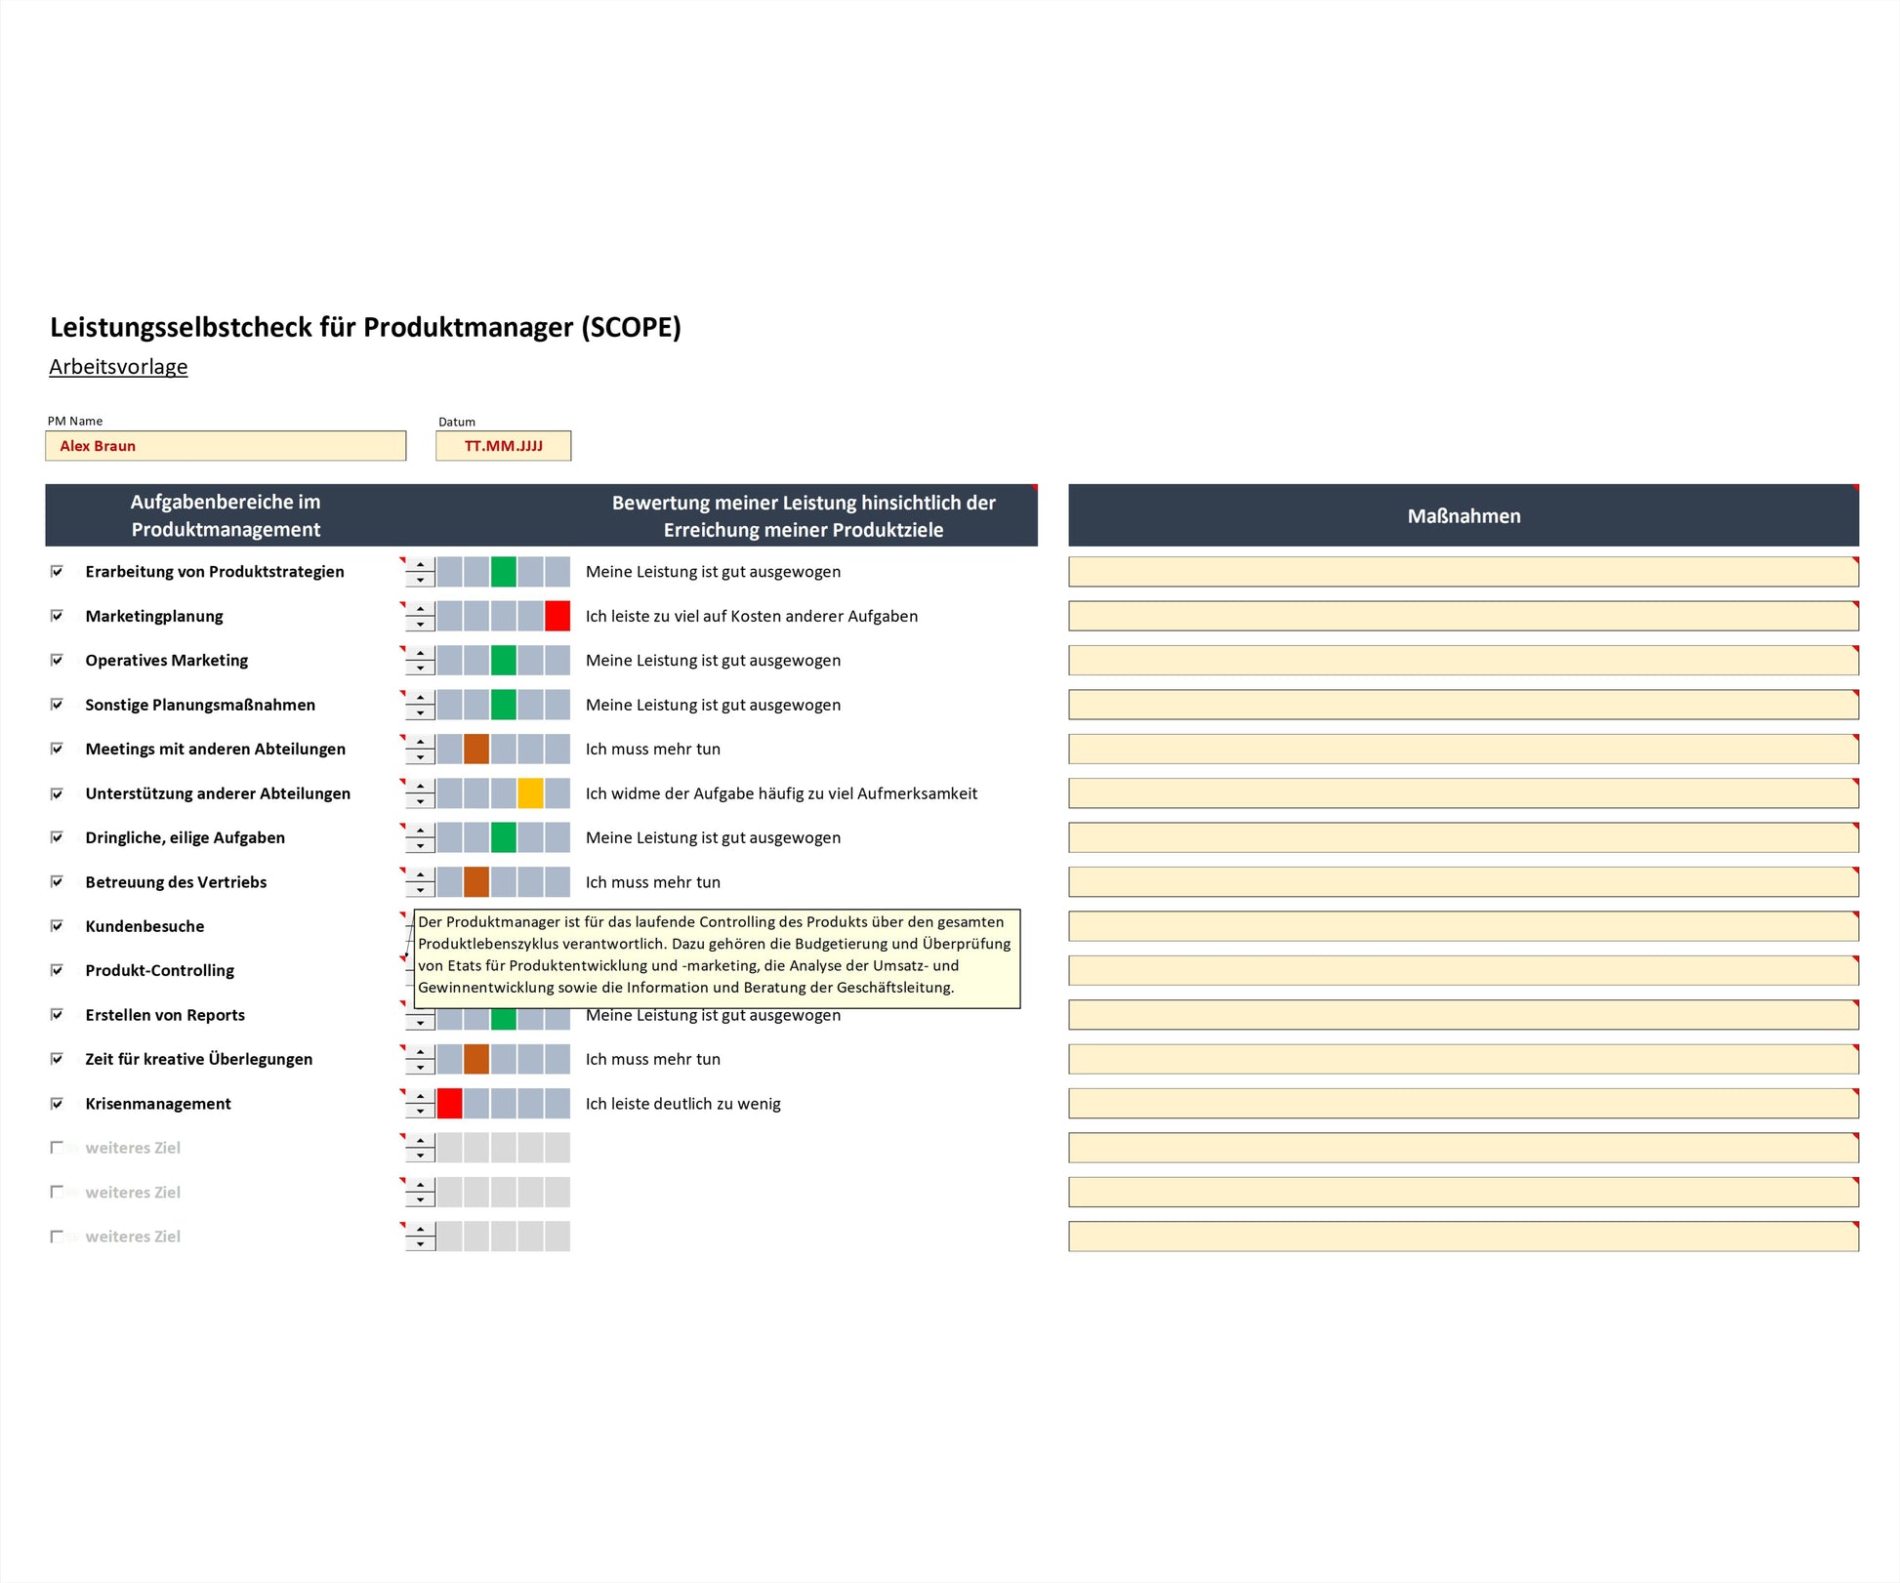Raise the Operatives Marketing rating with the spinner
Screen dimensions: 1900x1583
[x=420, y=653]
